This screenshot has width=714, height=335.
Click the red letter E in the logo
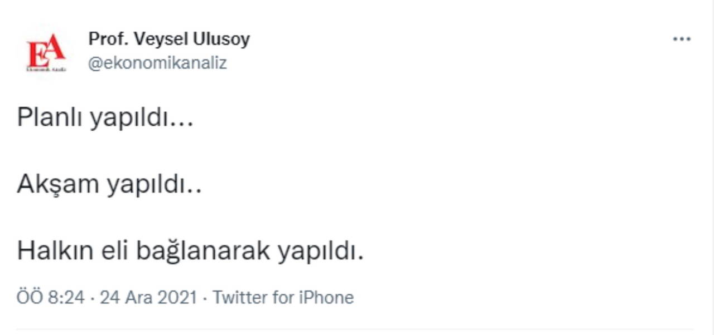tap(36, 55)
